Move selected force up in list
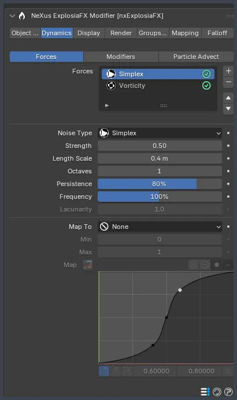This screenshot has width=237, height=400. (228, 98)
